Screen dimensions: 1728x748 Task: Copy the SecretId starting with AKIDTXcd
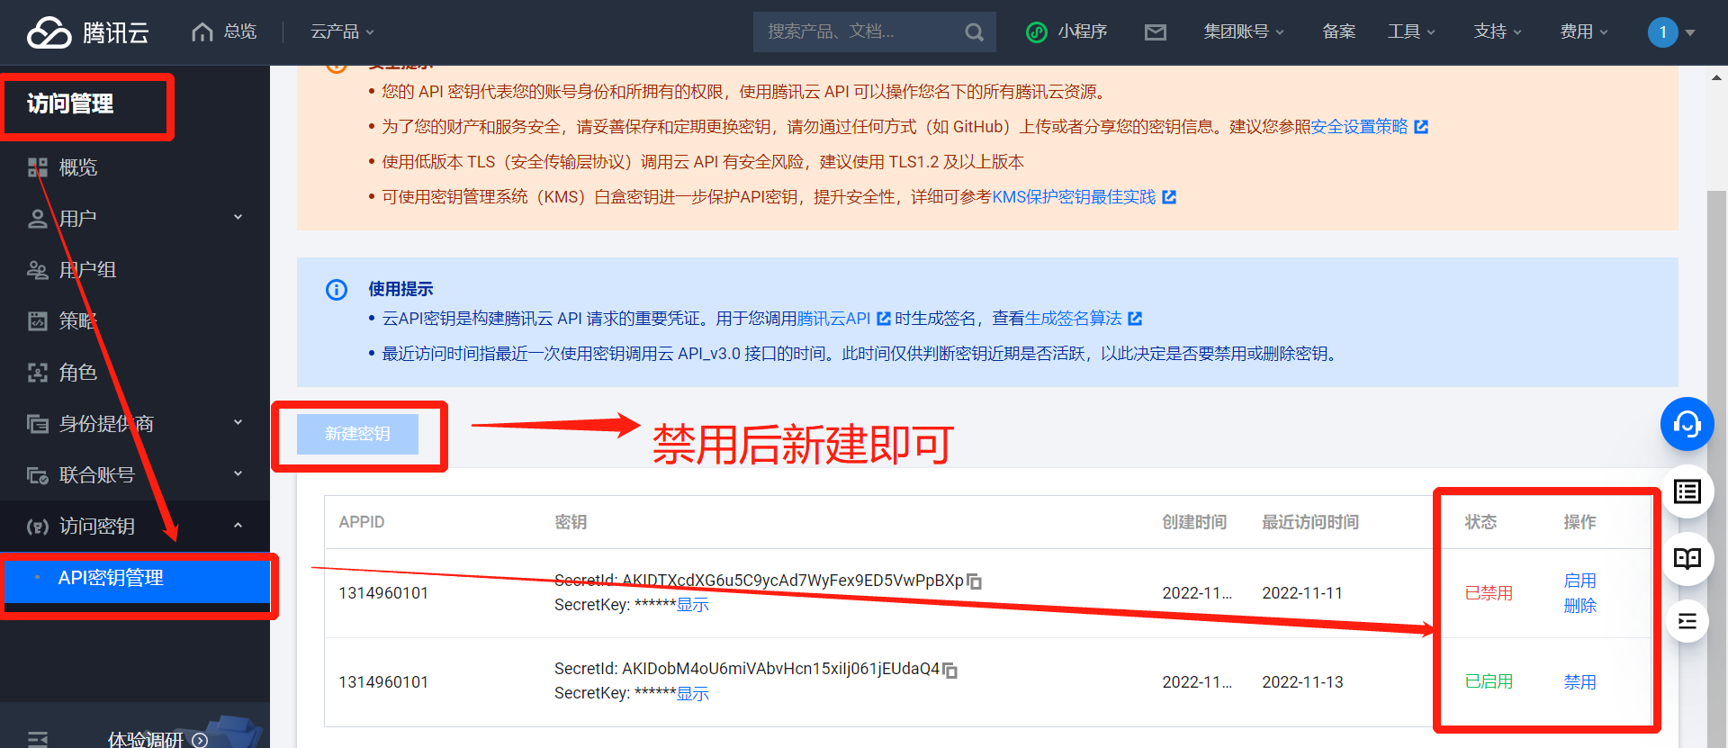pos(975,581)
